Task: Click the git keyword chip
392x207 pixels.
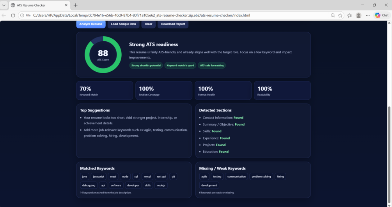Action: click(173, 177)
